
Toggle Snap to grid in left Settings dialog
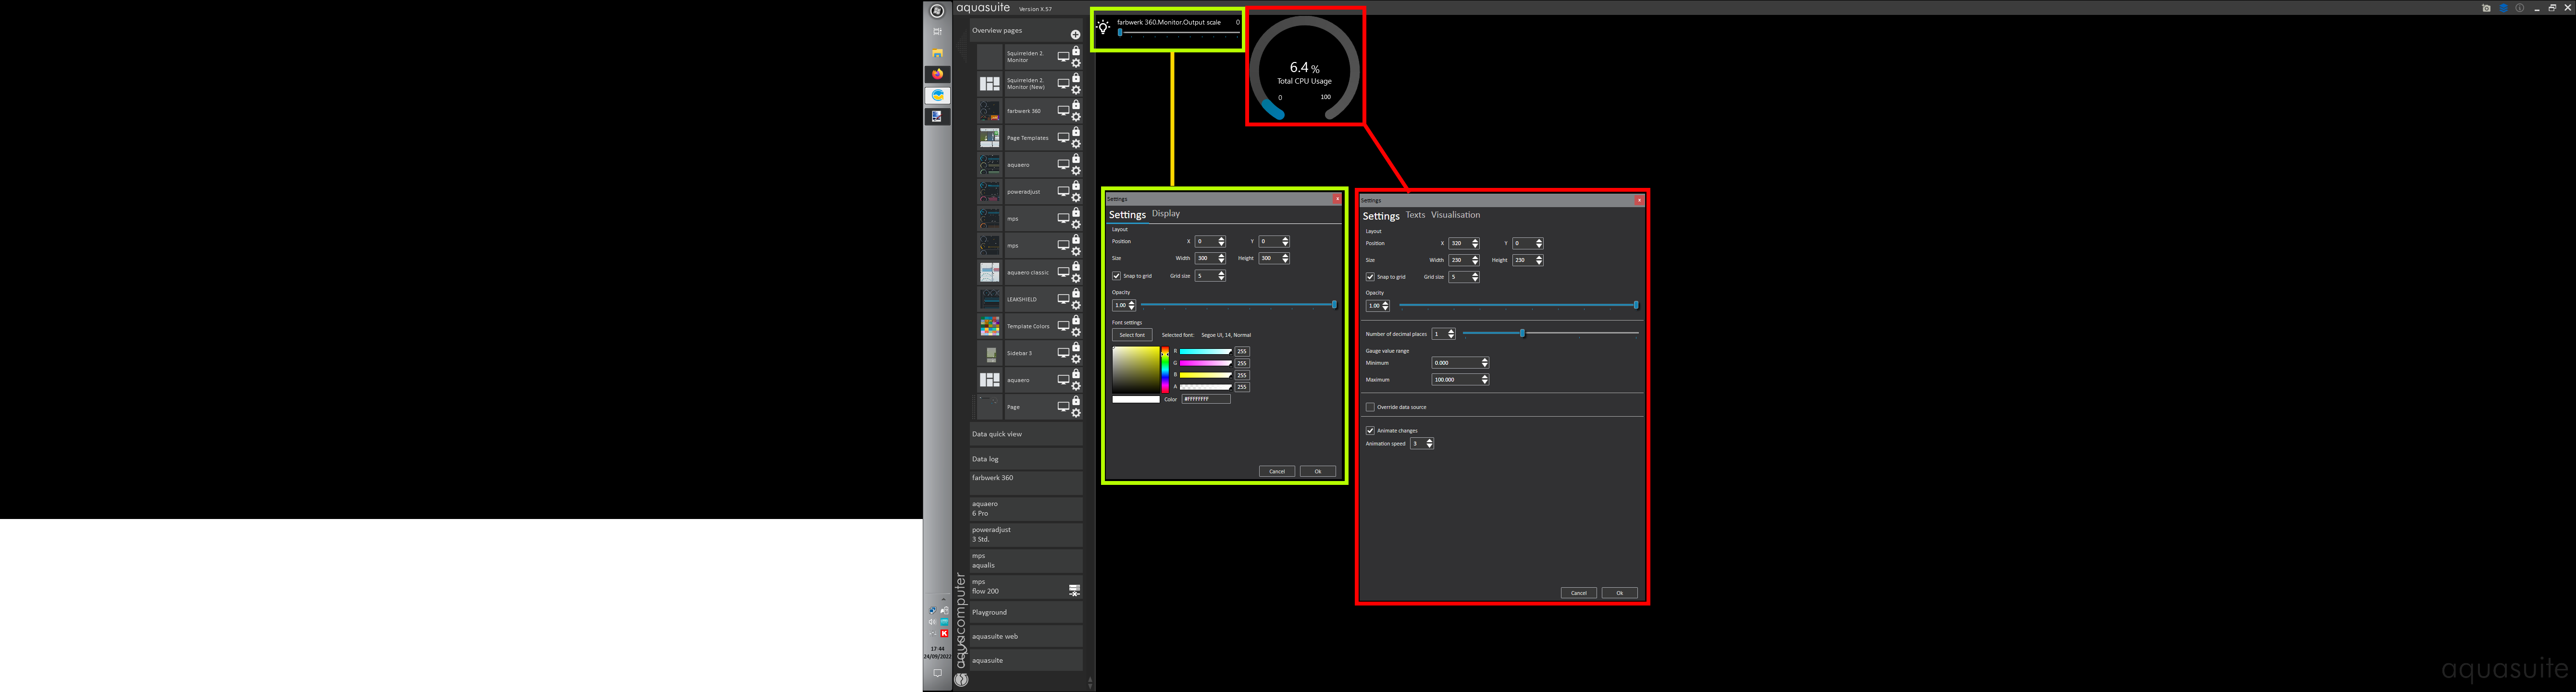click(x=1116, y=276)
